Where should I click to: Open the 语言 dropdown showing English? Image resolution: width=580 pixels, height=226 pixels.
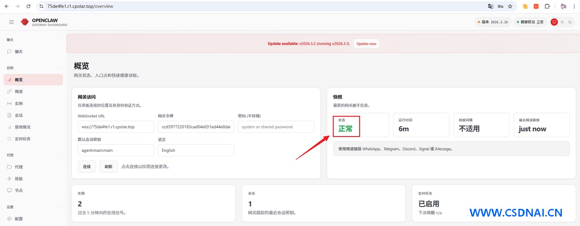196,150
